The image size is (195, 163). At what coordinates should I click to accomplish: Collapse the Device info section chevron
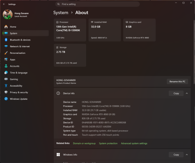(187, 93)
